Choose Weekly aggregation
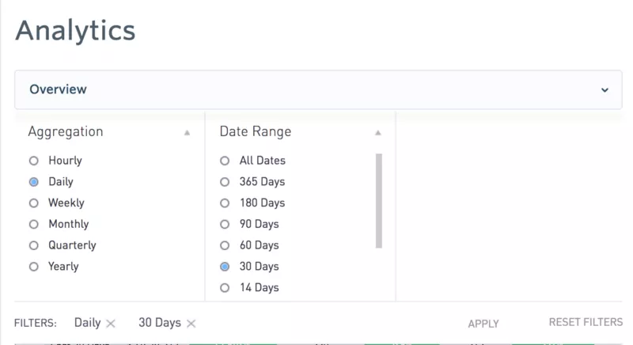This screenshot has height=345, width=633. tap(34, 203)
